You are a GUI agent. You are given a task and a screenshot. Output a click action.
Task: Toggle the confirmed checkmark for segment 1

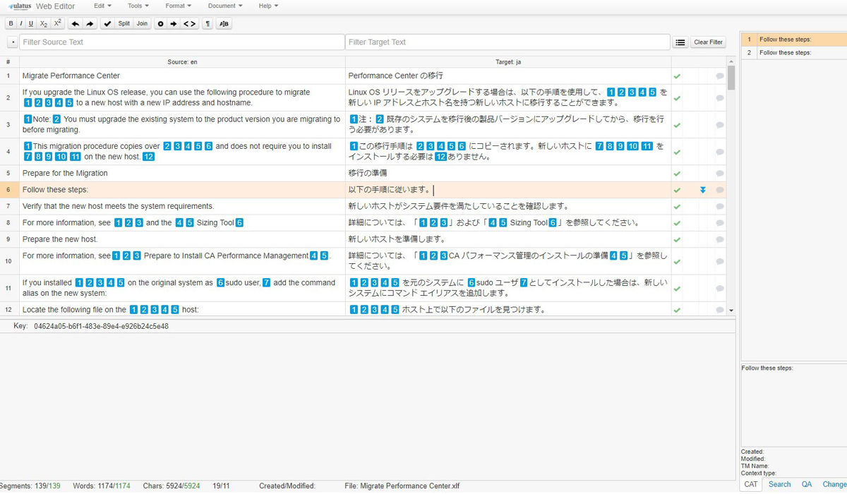click(x=677, y=76)
